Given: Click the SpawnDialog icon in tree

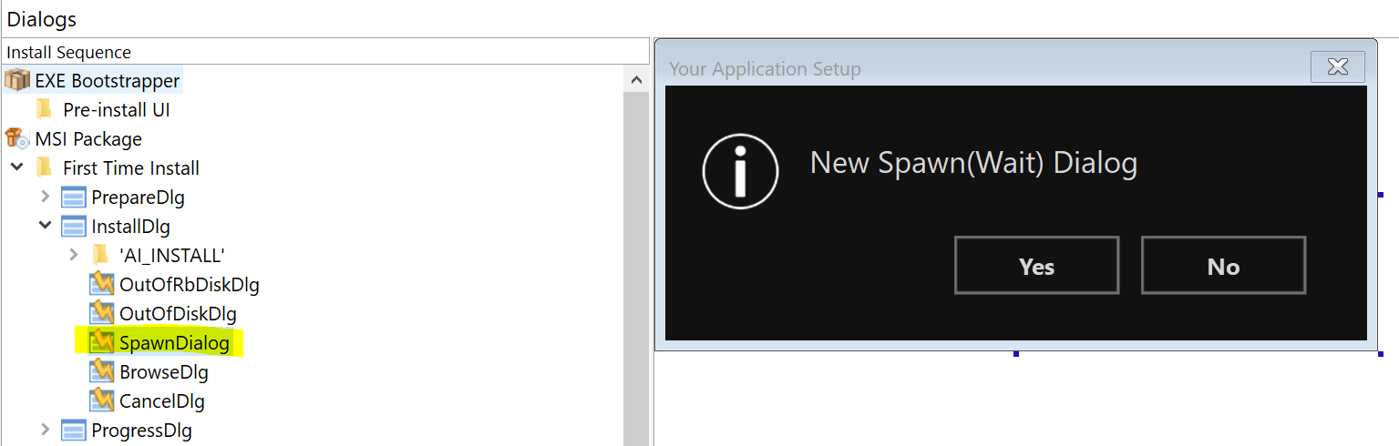Looking at the screenshot, I should (x=101, y=342).
